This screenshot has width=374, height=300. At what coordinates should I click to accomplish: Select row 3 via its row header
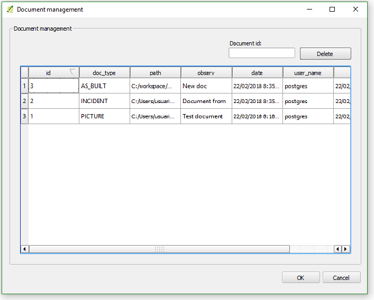(x=24, y=116)
